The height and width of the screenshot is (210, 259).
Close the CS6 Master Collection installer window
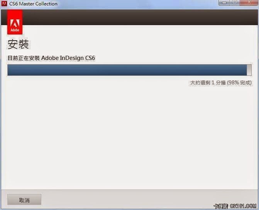tap(249, 3)
